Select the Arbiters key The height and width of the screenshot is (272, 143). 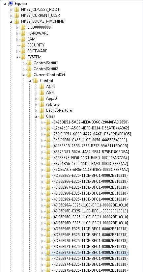tap(53, 104)
